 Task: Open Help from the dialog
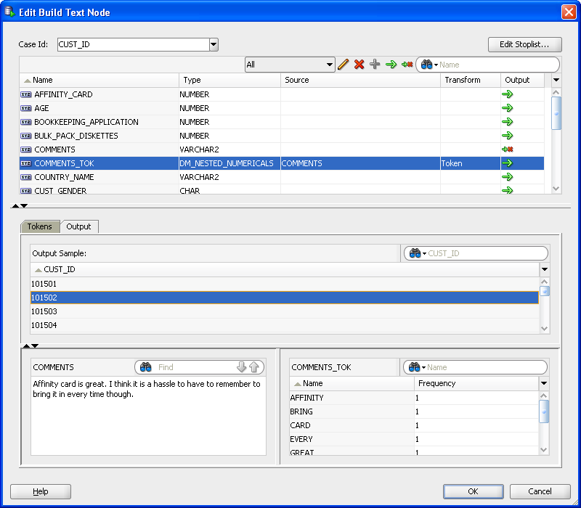pyautogui.click(x=40, y=491)
